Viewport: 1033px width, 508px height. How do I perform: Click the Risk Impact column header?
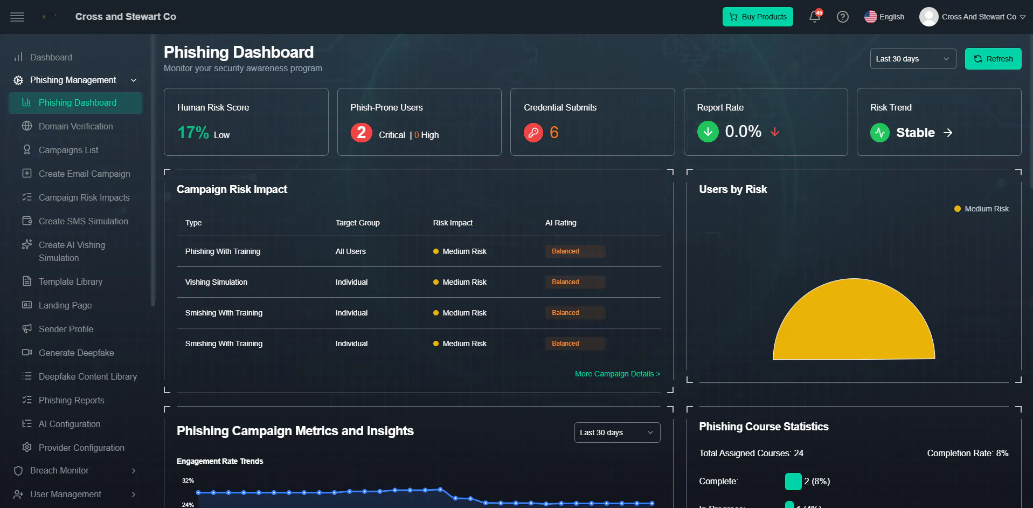tap(453, 223)
